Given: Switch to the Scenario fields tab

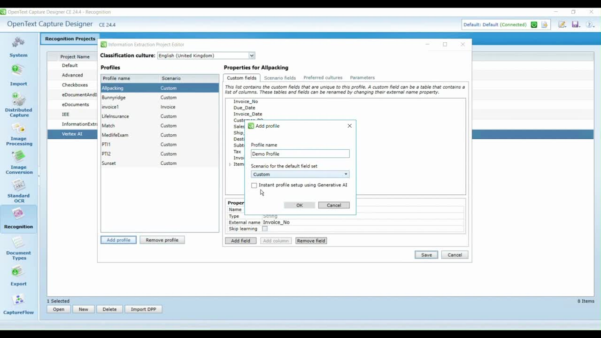Looking at the screenshot, I should (x=280, y=78).
